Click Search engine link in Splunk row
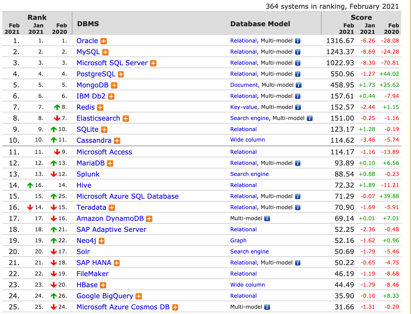Viewport: 411px width, 314px height. click(x=250, y=174)
